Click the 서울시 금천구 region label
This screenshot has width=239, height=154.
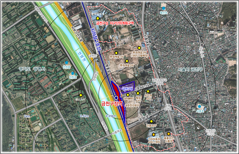191,69
